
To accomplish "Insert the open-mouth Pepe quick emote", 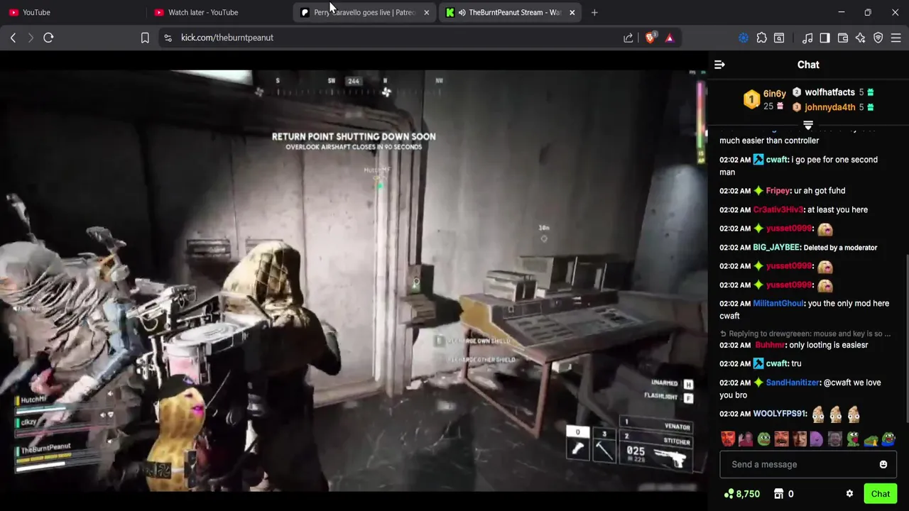I will coord(853,439).
